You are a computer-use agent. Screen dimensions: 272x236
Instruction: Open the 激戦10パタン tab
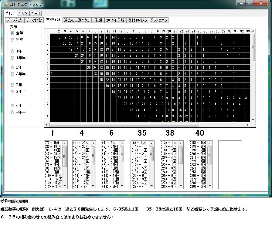click(x=138, y=20)
